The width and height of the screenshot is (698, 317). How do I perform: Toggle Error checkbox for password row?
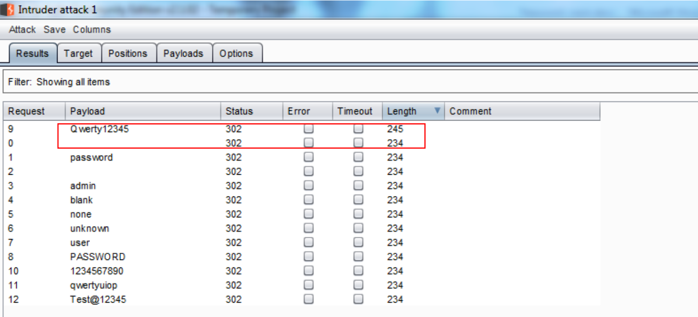(x=308, y=158)
